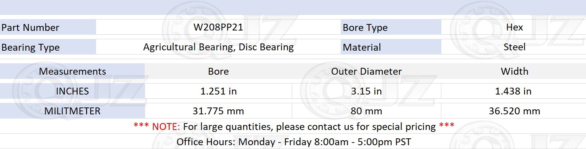Click the part number value W208PP21
The height and width of the screenshot is (149, 586).
(218, 27)
